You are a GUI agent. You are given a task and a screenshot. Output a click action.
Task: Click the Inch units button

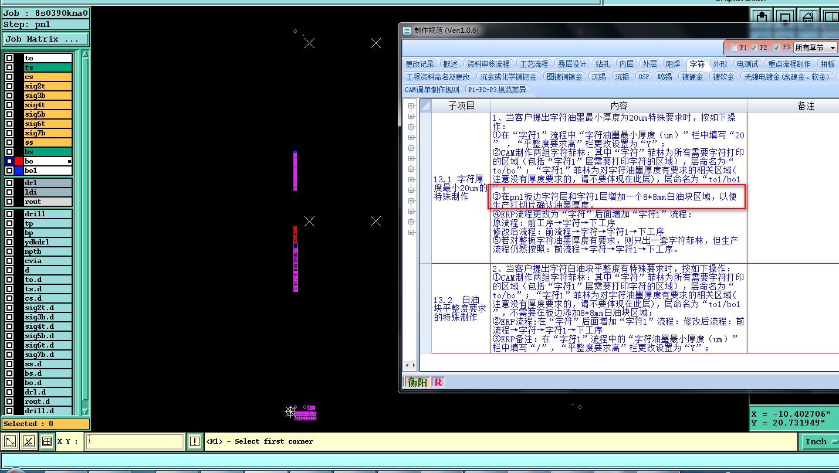818,441
